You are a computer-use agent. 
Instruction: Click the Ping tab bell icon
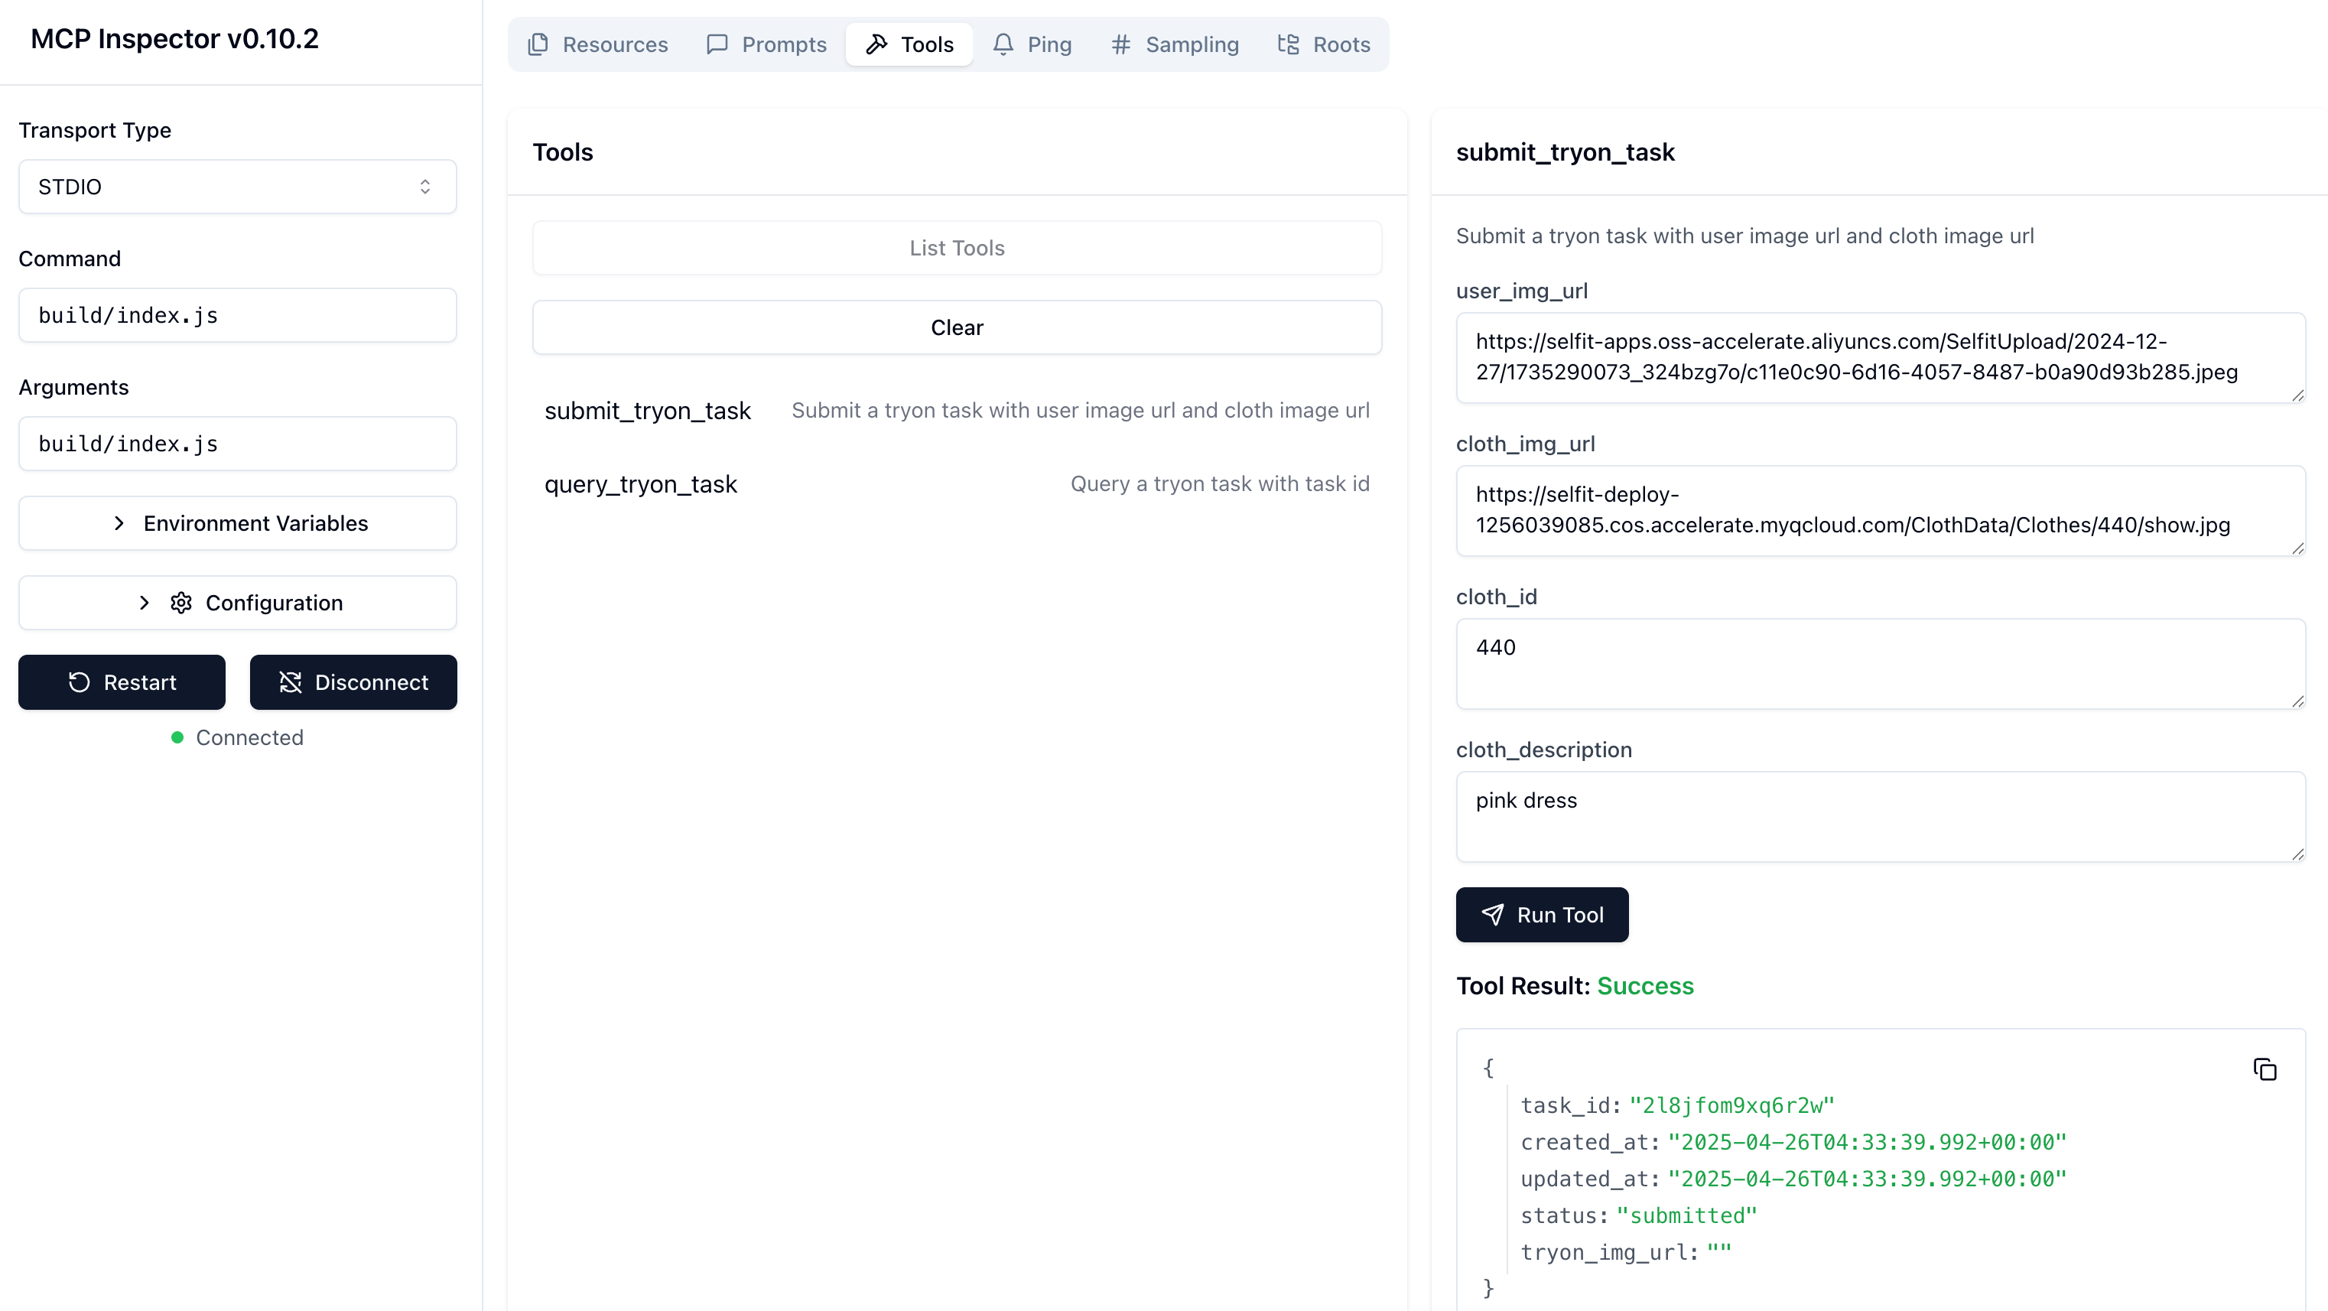(x=1002, y=44)
